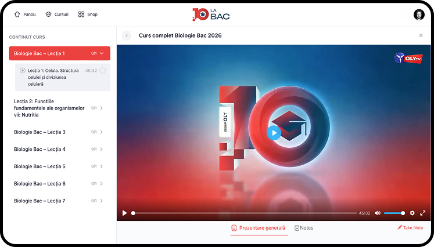Close the course player with X
This screenshot has height=247, width=434.
click(421, 35)
